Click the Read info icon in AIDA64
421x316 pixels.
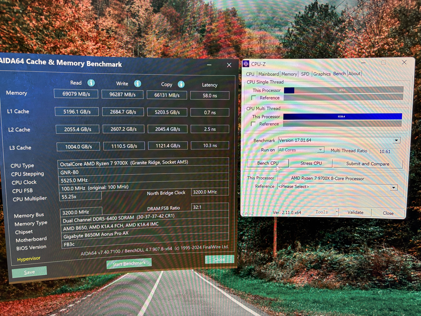[91, 83]
